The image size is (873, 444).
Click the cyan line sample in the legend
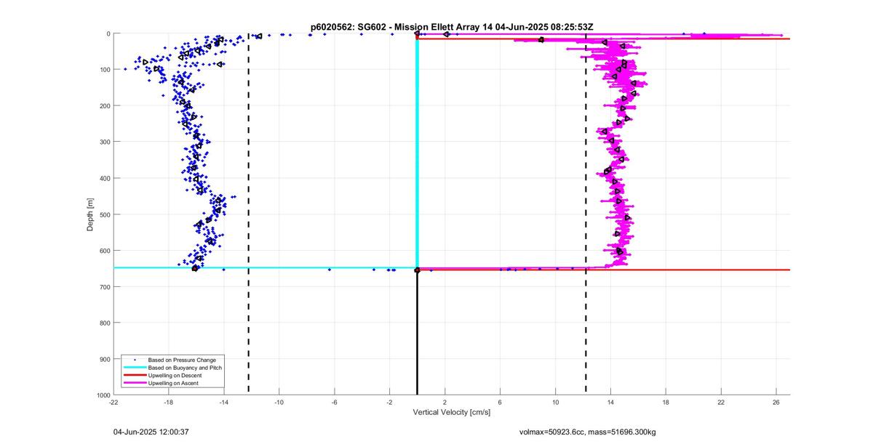(135, 368)
